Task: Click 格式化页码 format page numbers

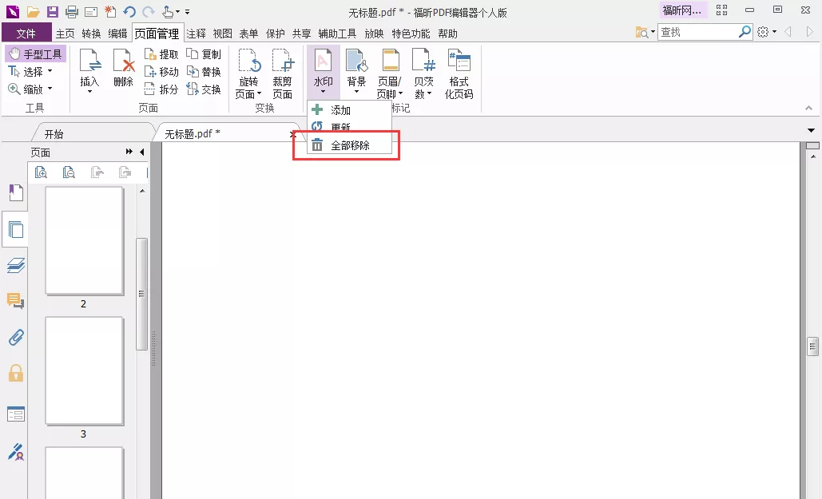Action: pyautogui.click(x=459, y=73)
